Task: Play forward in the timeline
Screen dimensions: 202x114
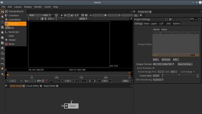Action: click(x=73, y=81)
